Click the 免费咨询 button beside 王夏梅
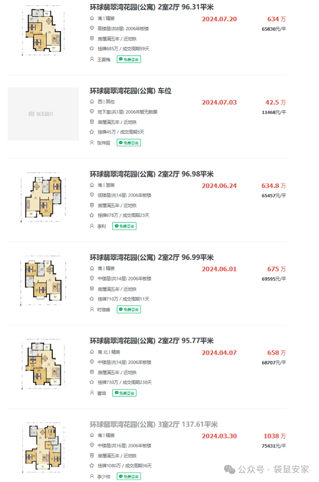The image size is (319, 482). (129, 59)
